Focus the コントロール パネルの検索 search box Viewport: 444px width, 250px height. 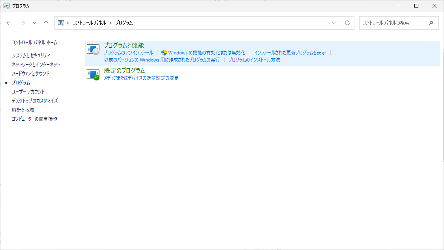(x=399, y=23)
